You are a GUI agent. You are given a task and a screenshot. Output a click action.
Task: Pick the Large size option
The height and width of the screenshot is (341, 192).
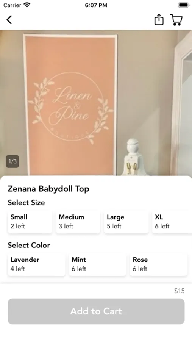126,222
